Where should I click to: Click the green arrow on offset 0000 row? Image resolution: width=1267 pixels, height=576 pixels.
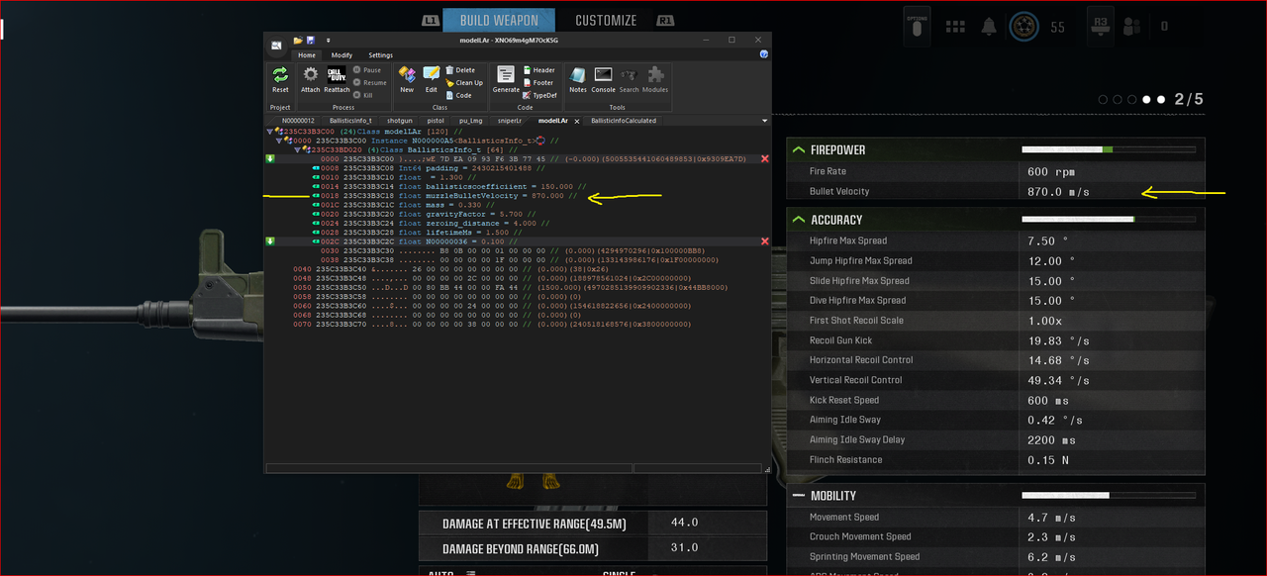point(270,158)
